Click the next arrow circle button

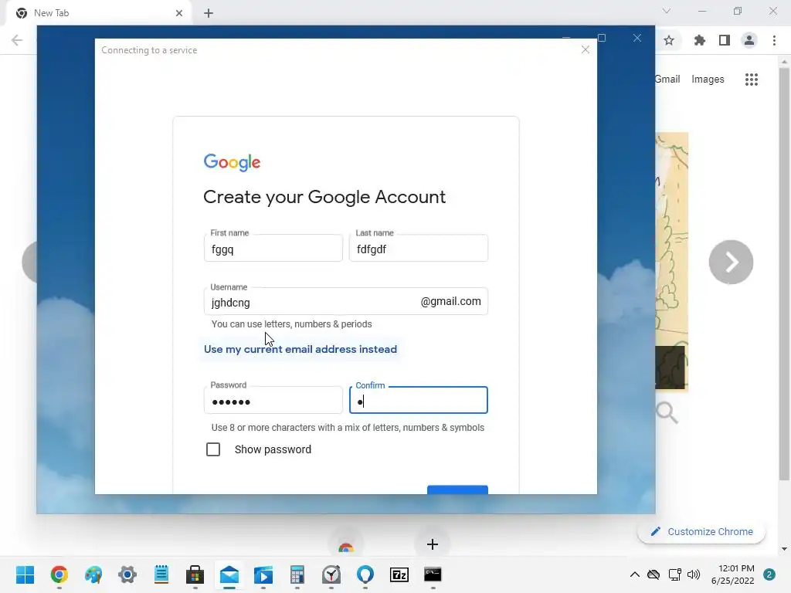click(731, 263)
